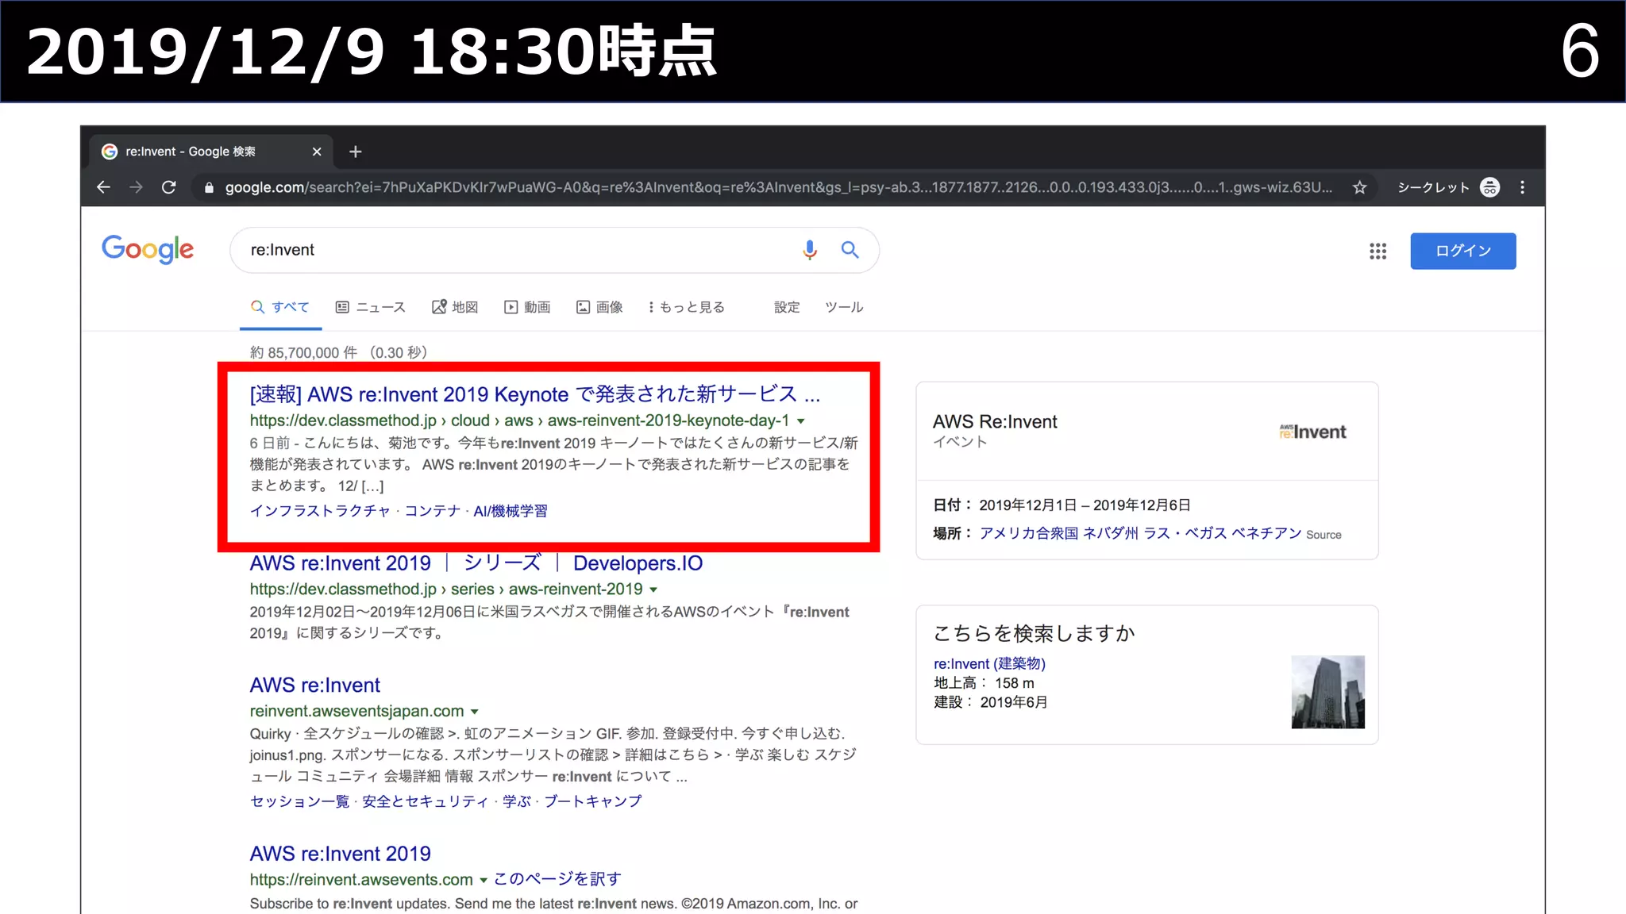Screen dimensions: 1626x914
Task: Click the re:Invent logo in knowledge panel
Action: [1312, 432]
